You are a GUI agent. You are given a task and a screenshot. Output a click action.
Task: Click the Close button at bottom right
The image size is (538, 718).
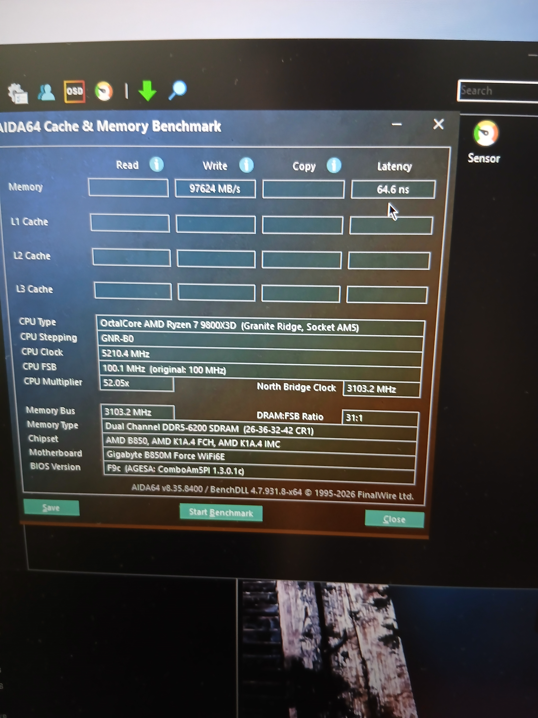click(394, 519)
